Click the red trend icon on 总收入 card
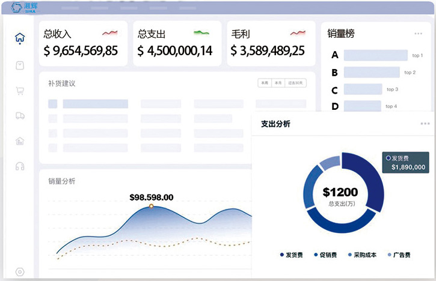The image size is (436, 281). [109, 33]
